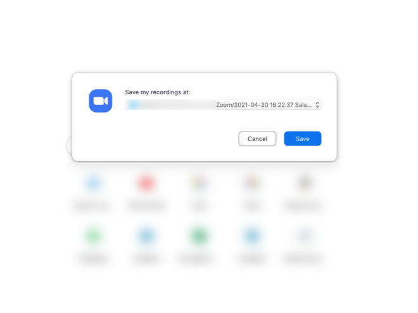
Task: Open the blurred blue icon beside the light green one
Action: coord(146,236)
